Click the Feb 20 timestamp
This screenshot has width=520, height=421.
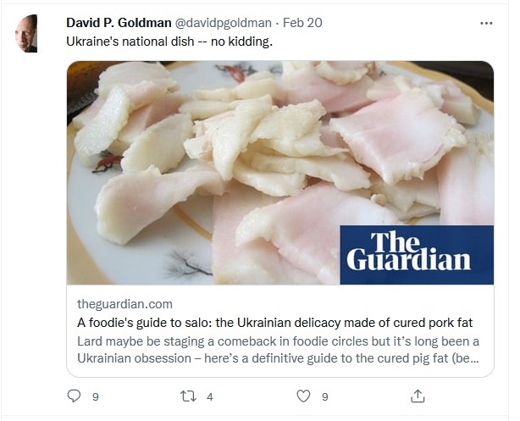[x=302, y=23]
